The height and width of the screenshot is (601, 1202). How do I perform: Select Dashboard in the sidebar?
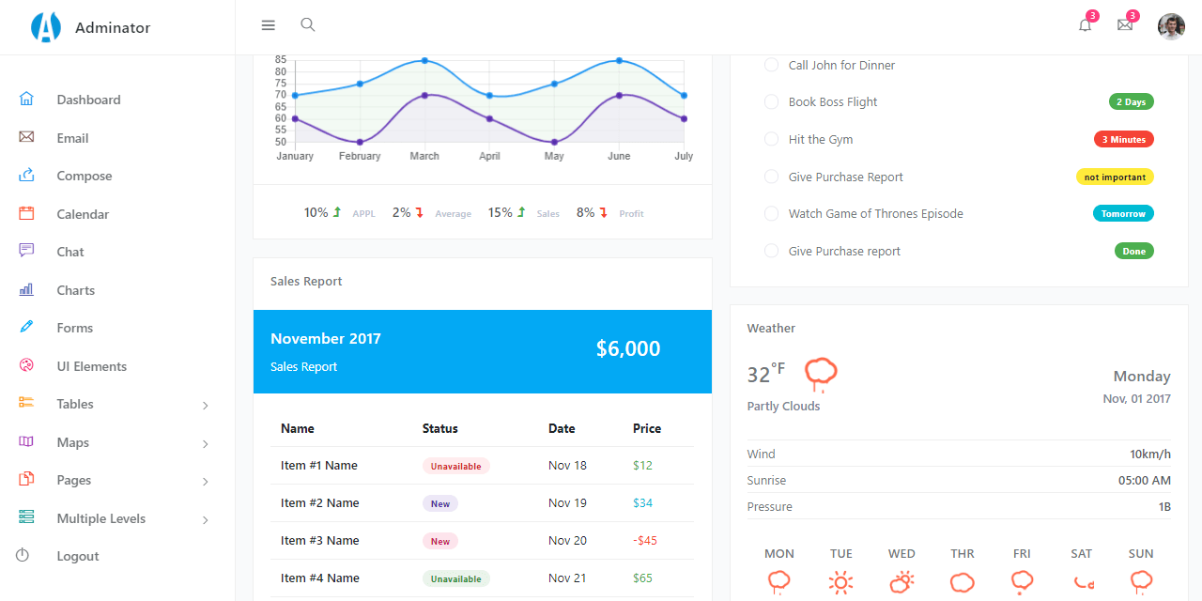[x=88, y=100]
